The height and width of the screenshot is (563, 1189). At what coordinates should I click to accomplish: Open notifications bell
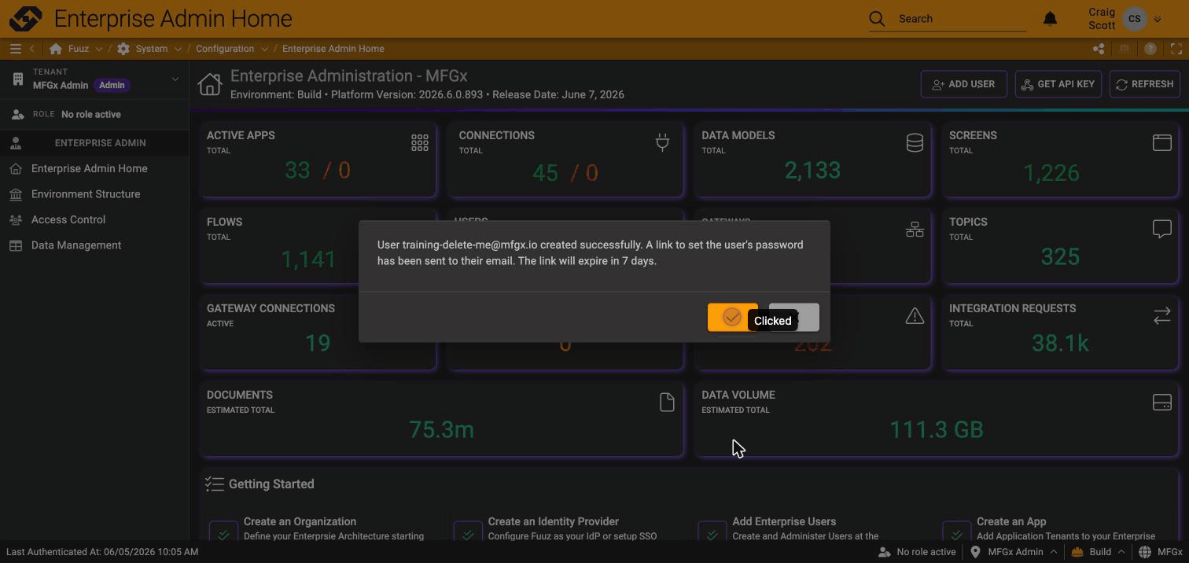[x=1050, y=19]
